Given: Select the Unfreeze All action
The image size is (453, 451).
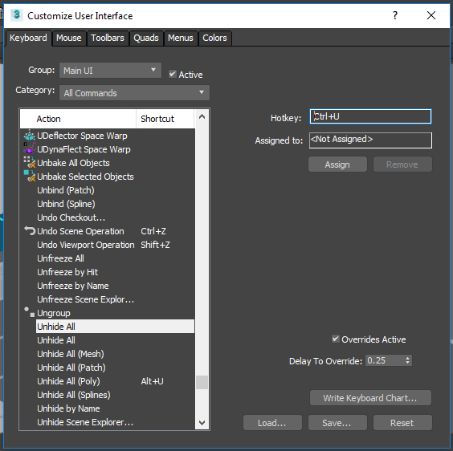Looking at the screenshot, I should point(60,258).
